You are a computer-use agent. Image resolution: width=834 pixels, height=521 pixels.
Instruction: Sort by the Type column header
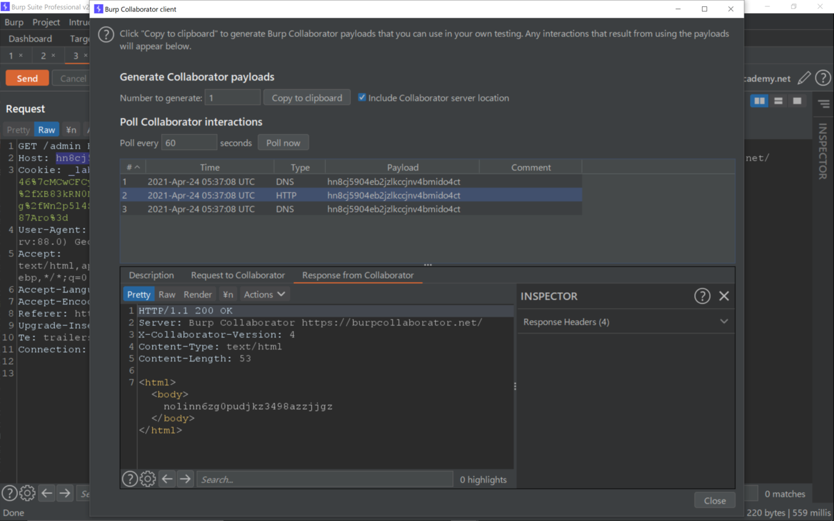pyautogui.click(x=300, y=167)
